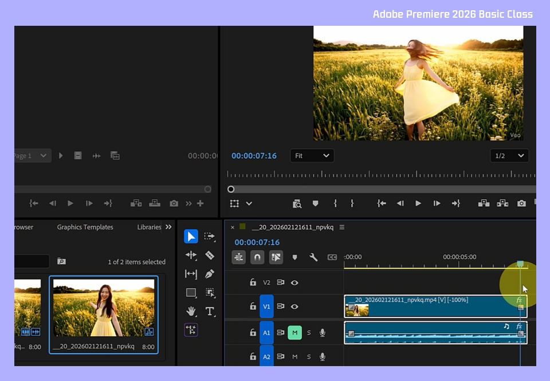
Task: Select the Track Select Forward tool
Action: (x=210, y=237)
